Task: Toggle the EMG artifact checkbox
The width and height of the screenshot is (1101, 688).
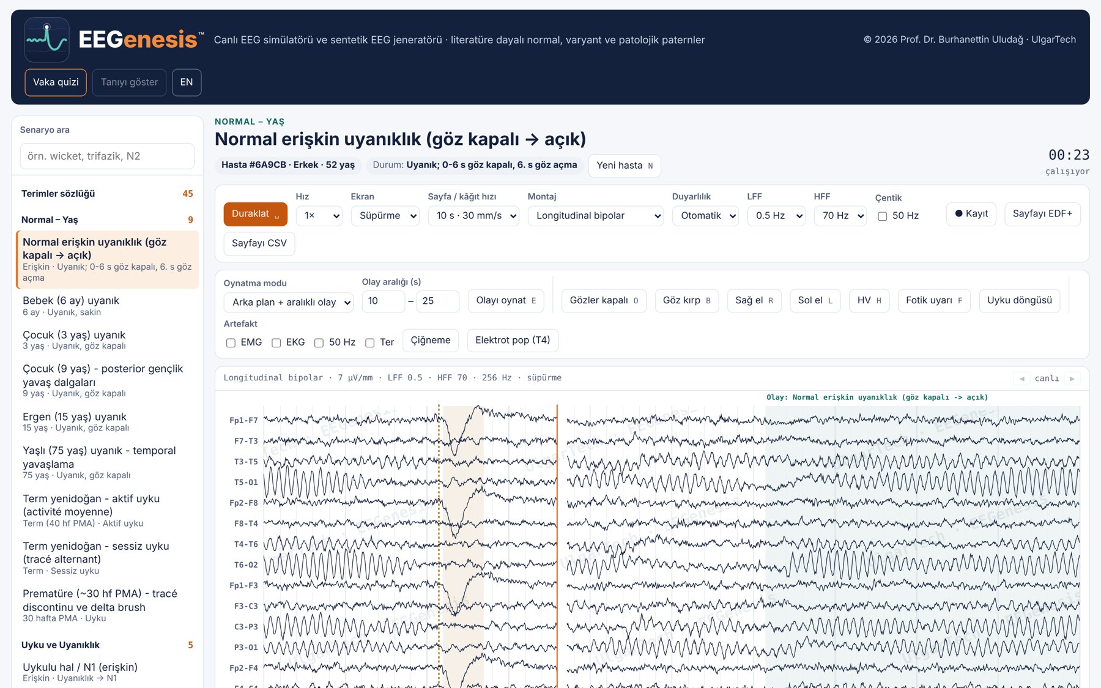Action: 231,342
